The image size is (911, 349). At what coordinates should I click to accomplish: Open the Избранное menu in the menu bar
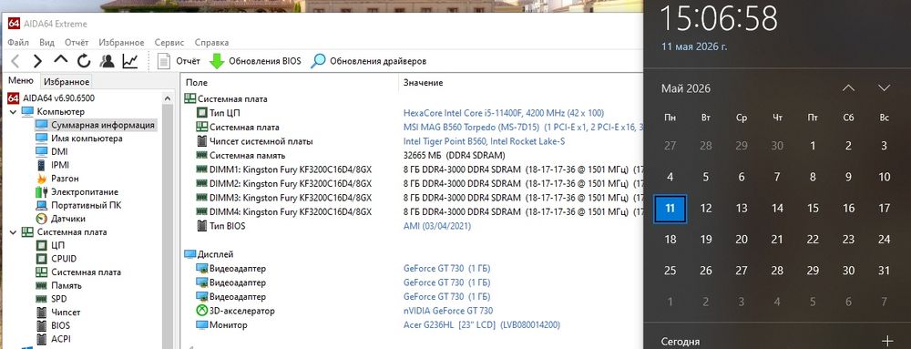pos(121,43)
